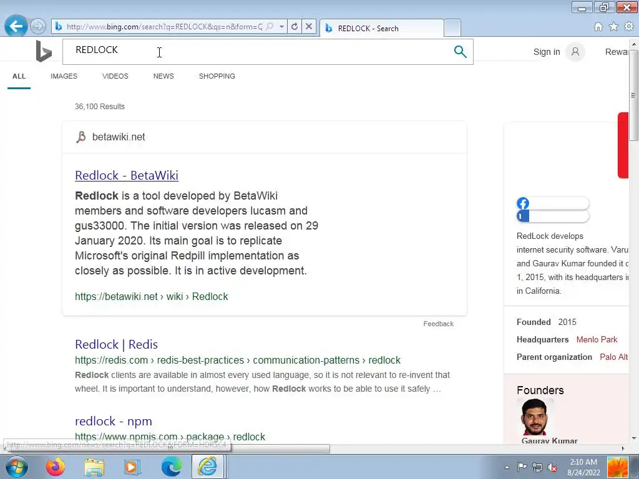This screenshot has width=639, height=479.
Task: Open File Explorer from the taskbar
Action: 94,467
